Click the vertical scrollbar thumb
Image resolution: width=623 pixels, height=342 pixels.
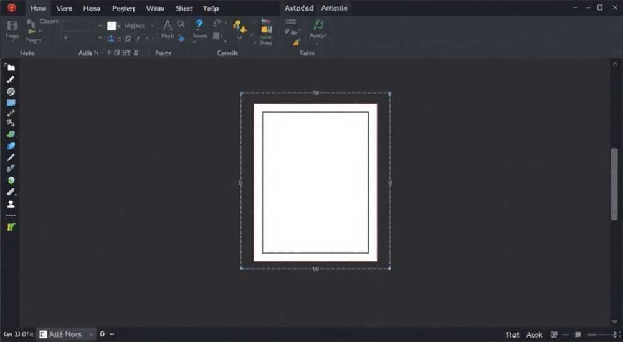pos(614,183)
